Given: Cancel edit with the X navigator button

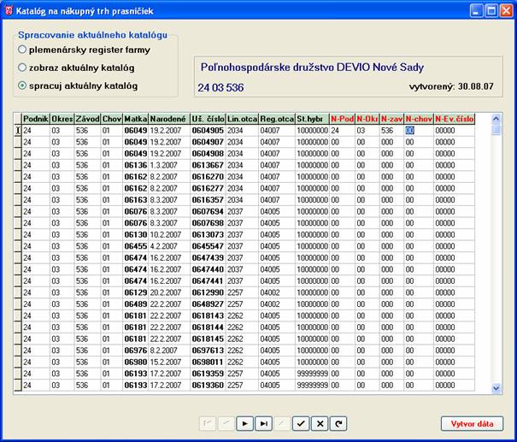Looking at the screenshot, I should coord(320,424).
